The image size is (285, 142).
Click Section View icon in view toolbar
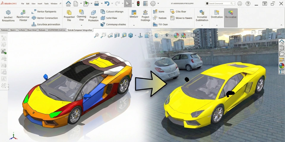pyautogui.click(x=117, y=35)
